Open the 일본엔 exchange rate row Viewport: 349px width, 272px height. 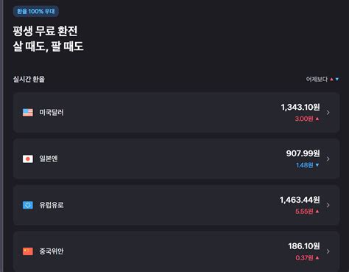click(176, 158)
